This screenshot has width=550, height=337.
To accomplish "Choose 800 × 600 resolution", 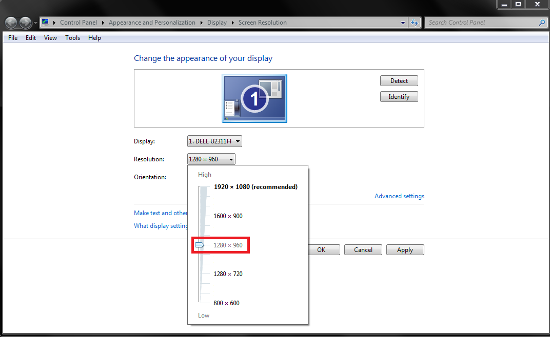I will [226, 303].
